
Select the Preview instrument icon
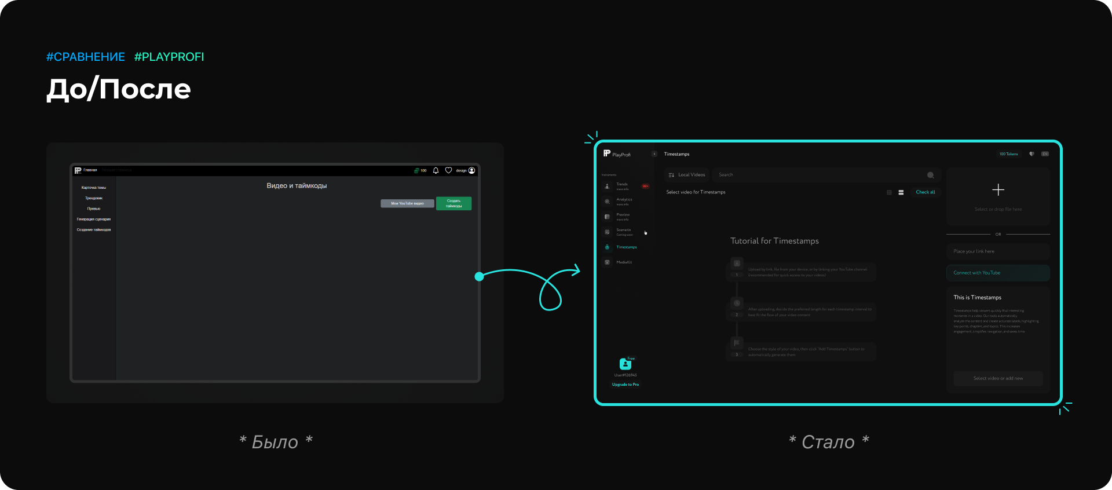[607, 217]
